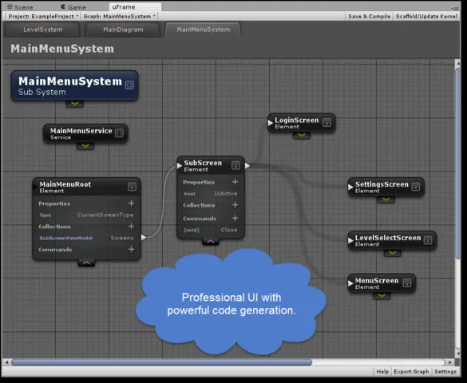
Task: Click the horizontal scrollbar thumb
Action: (161, 362)
